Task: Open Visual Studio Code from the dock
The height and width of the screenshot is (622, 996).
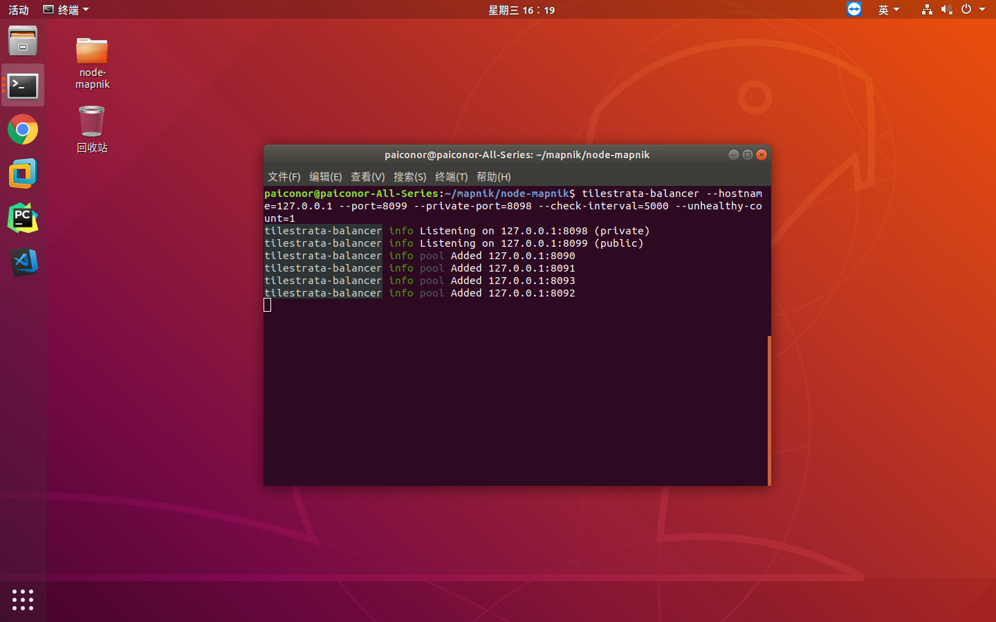Action: (23, 262)
